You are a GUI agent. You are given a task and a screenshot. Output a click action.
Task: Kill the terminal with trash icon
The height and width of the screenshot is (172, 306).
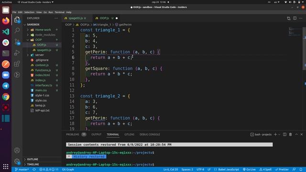290,134
